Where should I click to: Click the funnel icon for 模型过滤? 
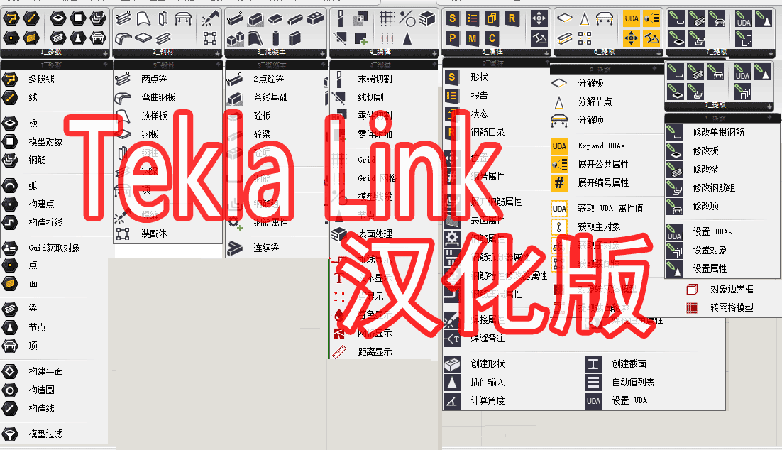(10, 434)
